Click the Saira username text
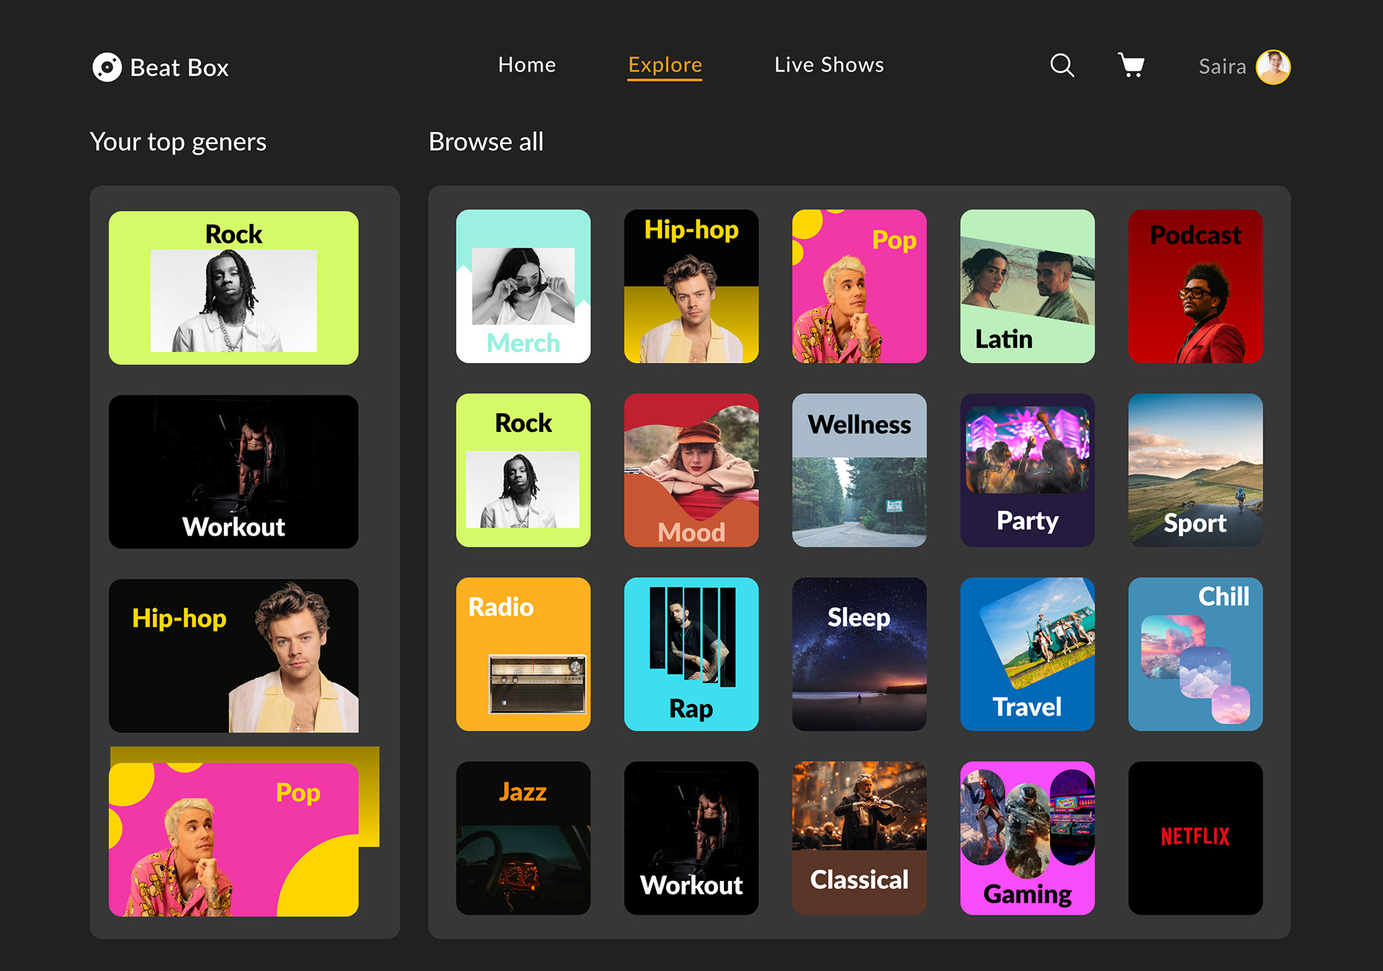 [1222, 67]
